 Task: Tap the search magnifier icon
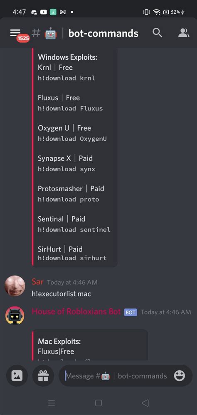[x=157, y=33]
